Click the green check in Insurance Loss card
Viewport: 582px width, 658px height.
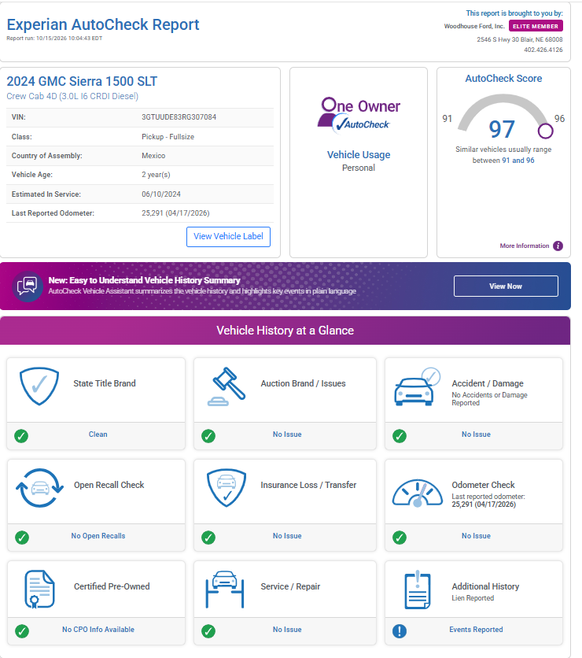(x=208, y=538)
